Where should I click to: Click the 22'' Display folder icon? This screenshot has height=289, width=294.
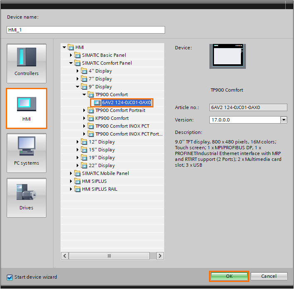[84, 165]
